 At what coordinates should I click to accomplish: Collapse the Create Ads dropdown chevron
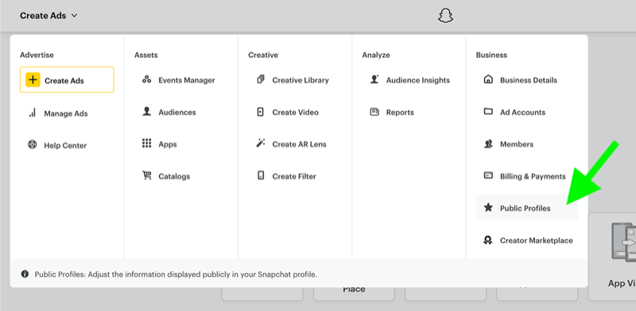pyautogui.click(x=74, y=16)
